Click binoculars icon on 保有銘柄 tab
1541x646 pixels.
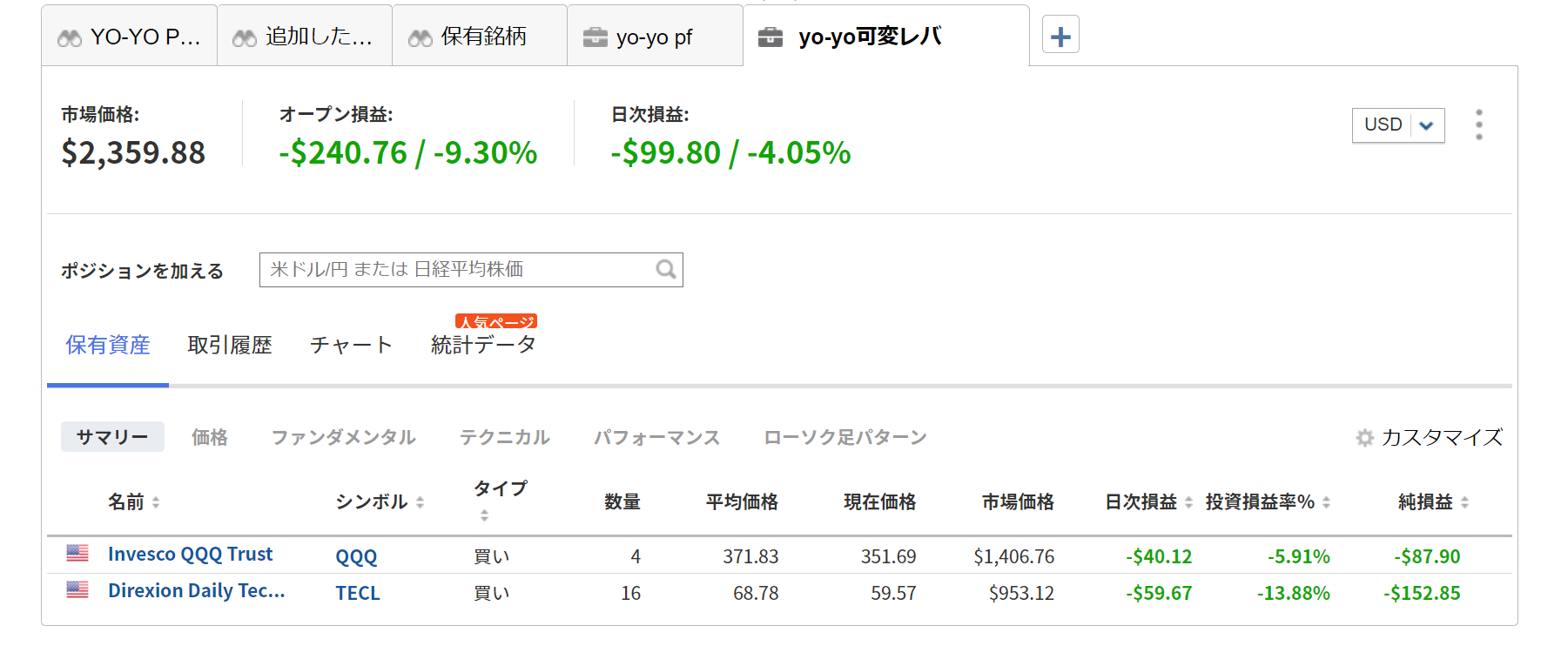pos(421,37)
